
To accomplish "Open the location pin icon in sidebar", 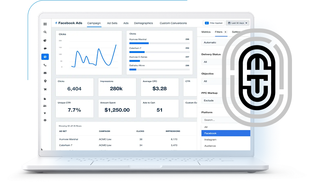I will point(45,81).
